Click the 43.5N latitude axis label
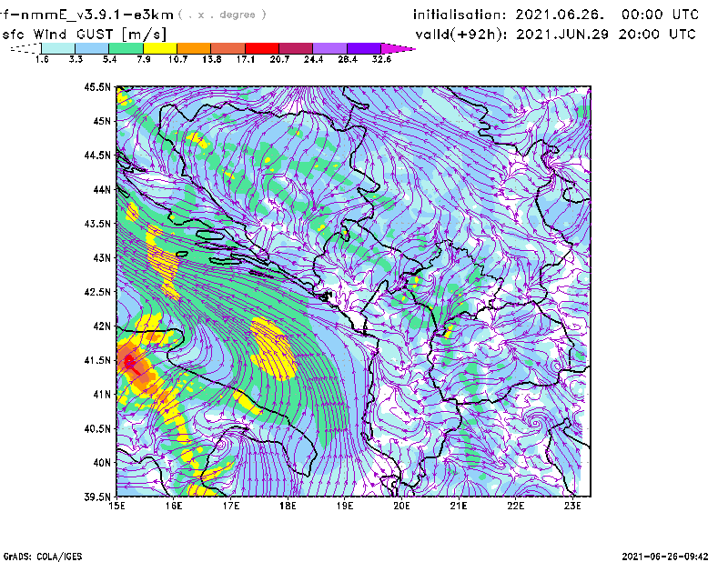Screen dimensions: 728x562 (x=97, y=224)
